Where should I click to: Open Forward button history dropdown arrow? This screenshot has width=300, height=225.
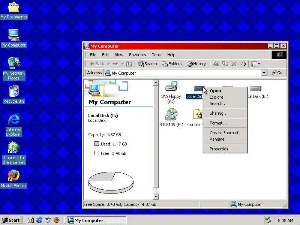click(x=122, y=64)
